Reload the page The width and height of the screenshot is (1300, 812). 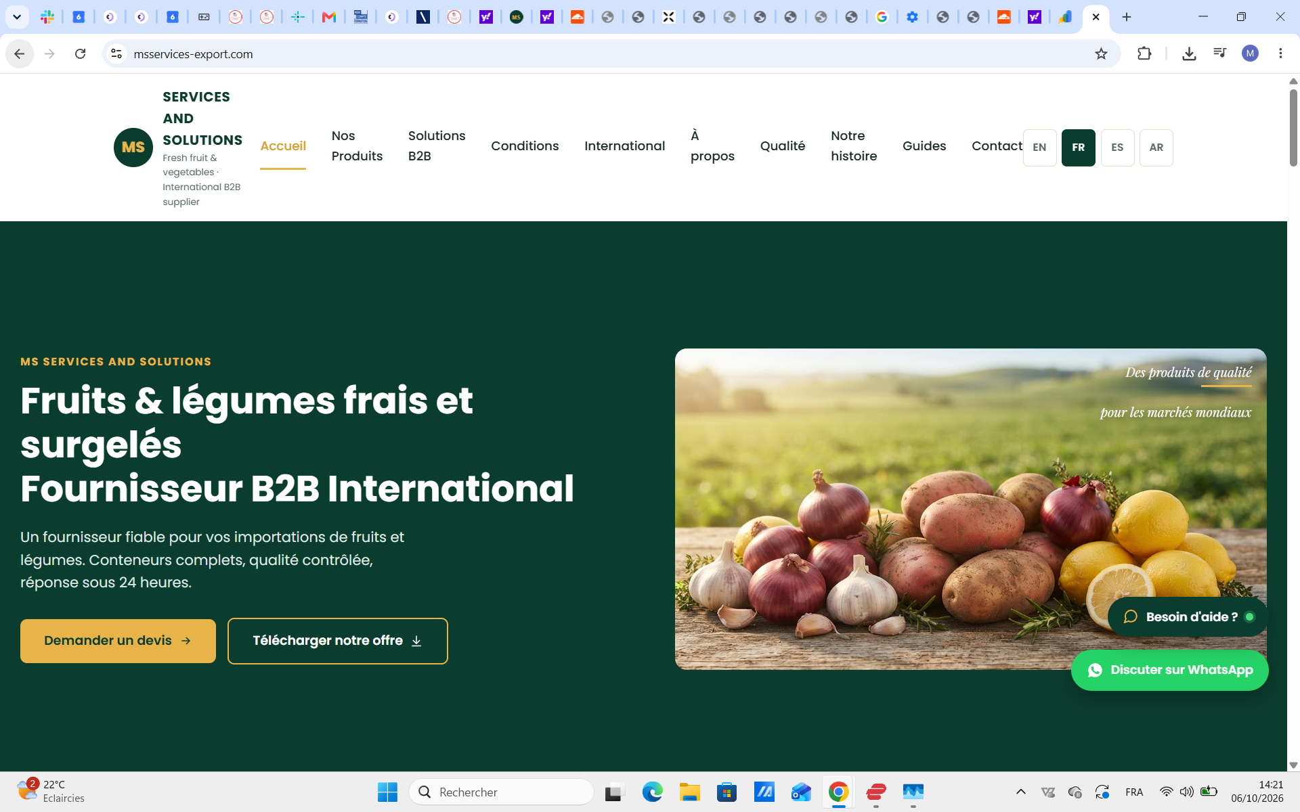click(x=80, y=53)
